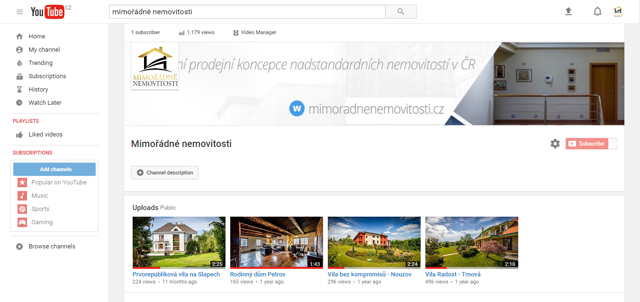640x302 pixels.
Task: Click the Popular on YouTube star icon
Action: (x=22, y=183)
